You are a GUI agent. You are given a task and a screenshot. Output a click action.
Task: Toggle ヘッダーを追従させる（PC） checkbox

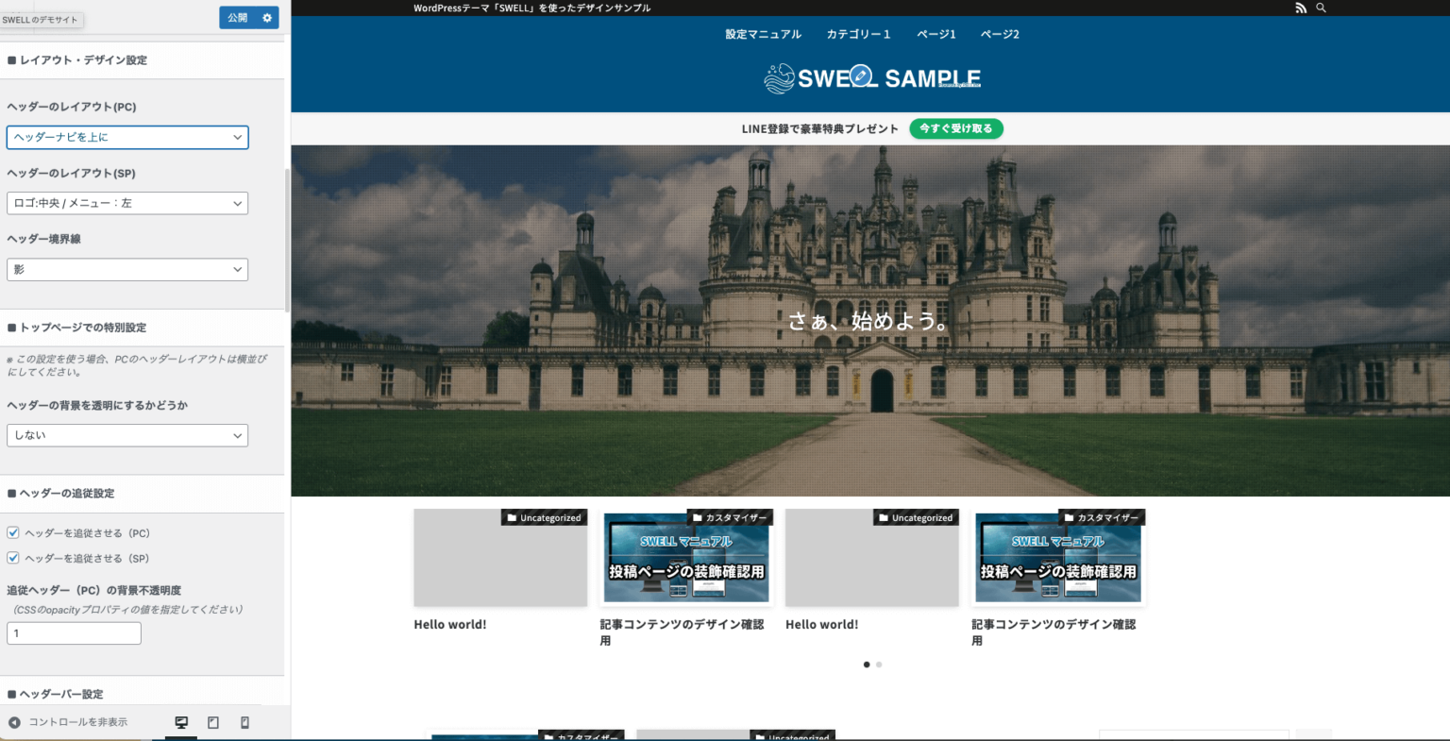click(13, 532)
